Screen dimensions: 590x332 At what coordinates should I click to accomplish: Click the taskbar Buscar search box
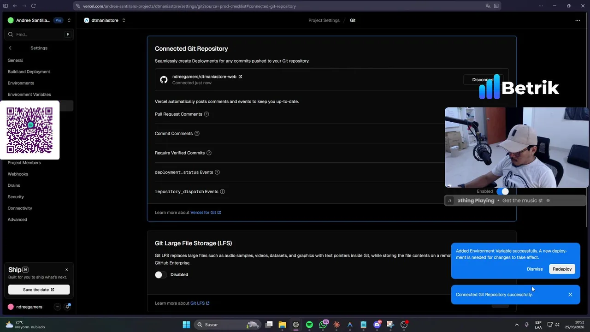click(228, 325)
